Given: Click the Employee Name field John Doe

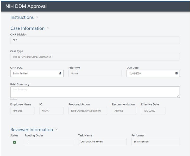Looking at the screenshot, I should [x=22, y=111].
